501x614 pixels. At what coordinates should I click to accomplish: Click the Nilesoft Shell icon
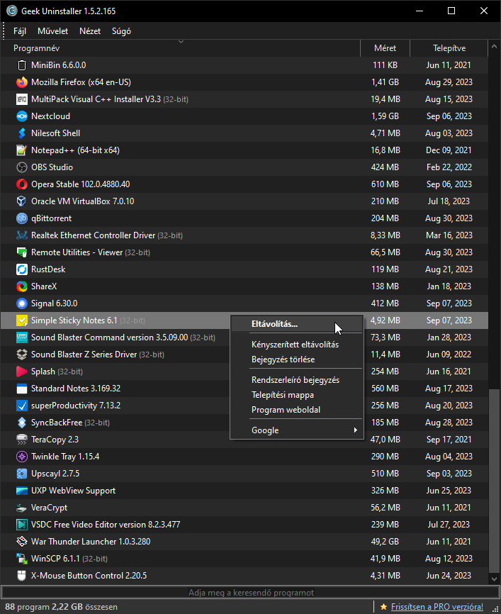click(22, 133)
